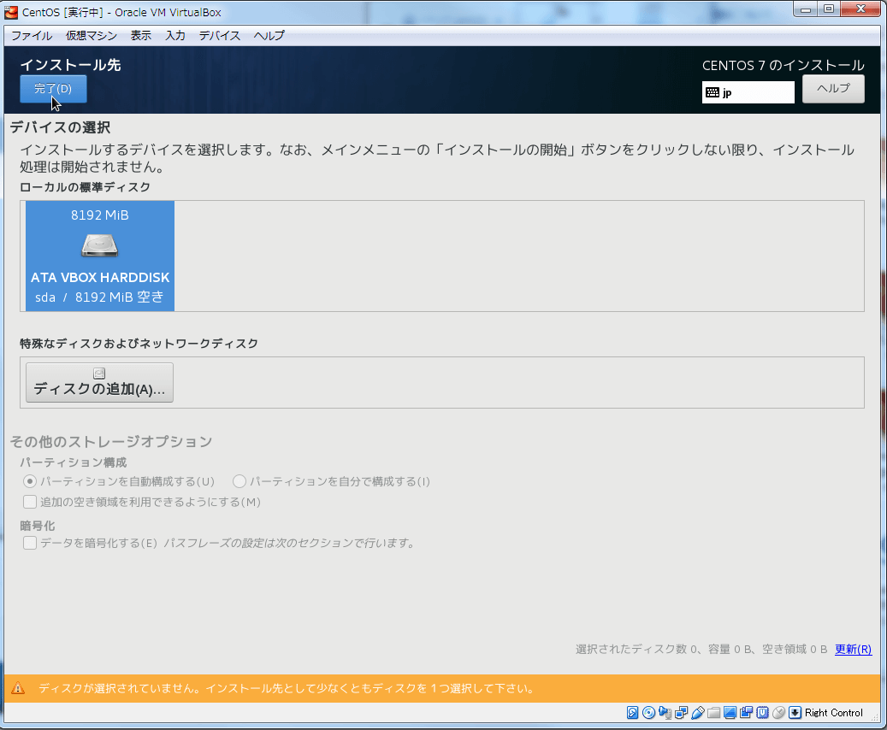This screenshot has width=887, height=730.
Task: Check the additional free space option
Action: click(x=29, y=502)
